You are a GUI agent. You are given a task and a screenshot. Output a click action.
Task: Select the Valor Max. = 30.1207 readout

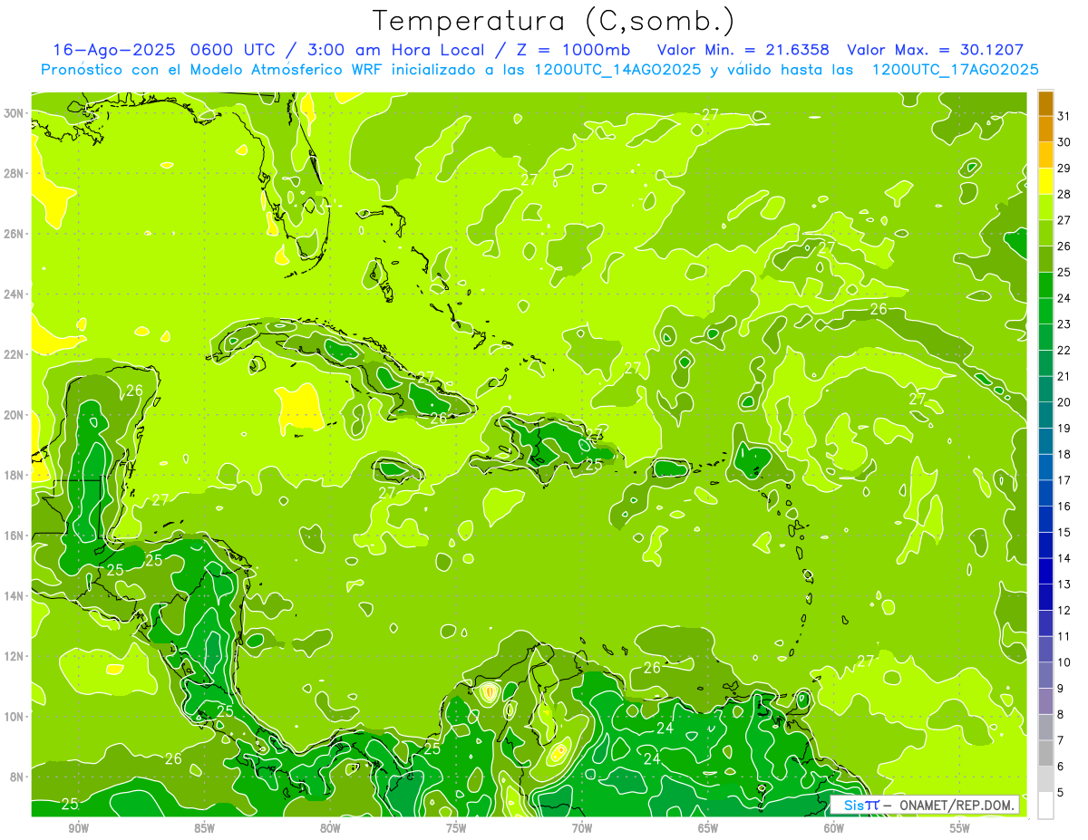935,50
